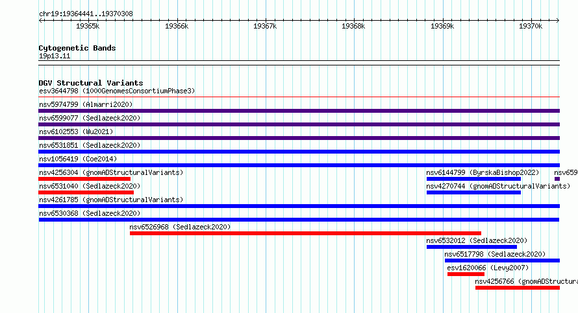The width and height of the screenshot is (578, 313).
Task: Click the 19366k ruler tick label
Action: [x=177, y=26]
